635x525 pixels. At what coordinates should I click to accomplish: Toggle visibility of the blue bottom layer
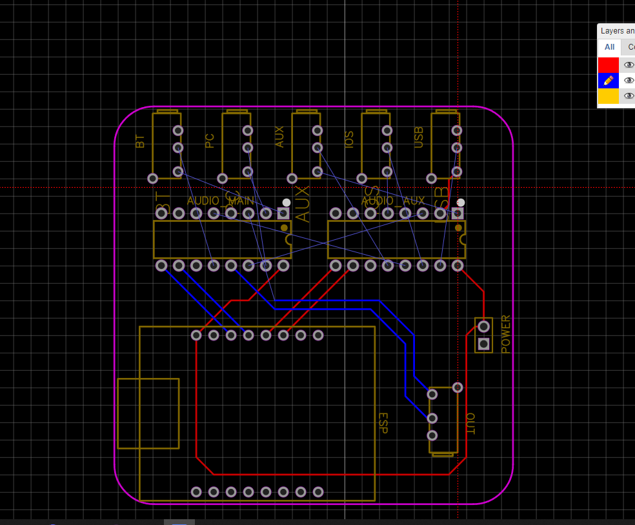point(628,80)
